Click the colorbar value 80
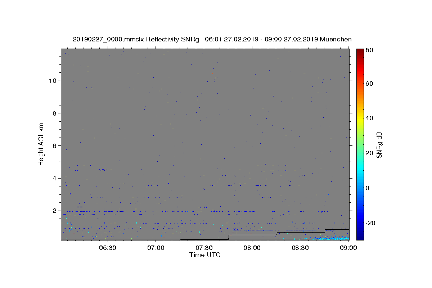 [x=369, y=50]
